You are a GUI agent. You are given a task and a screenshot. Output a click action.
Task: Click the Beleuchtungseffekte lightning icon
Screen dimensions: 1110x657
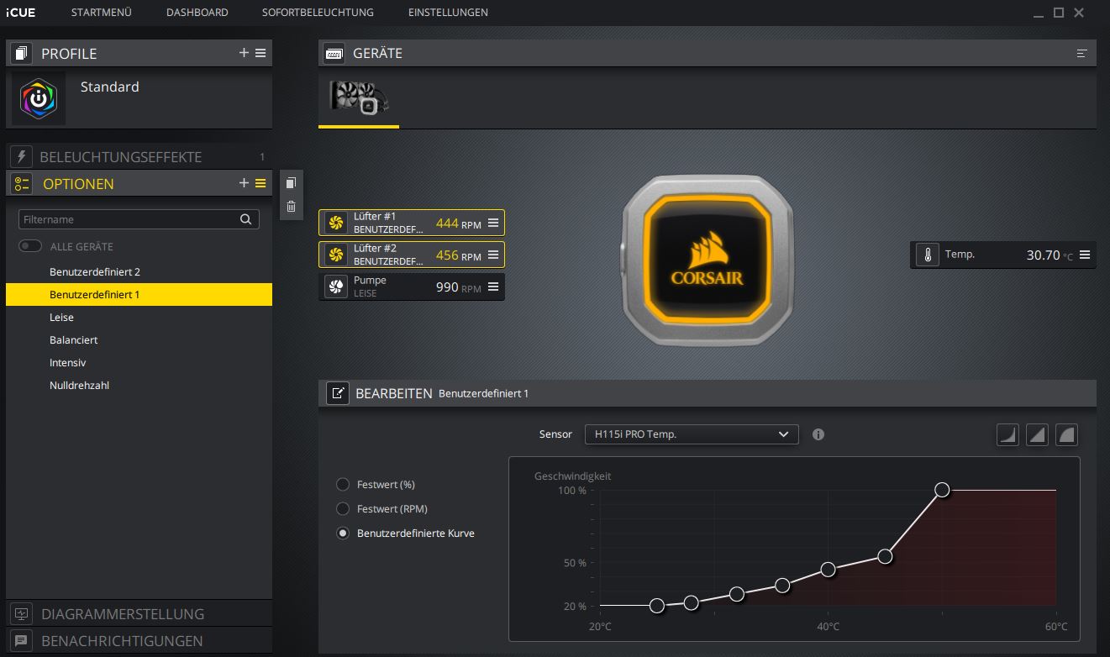pyautogui.click(x=22, y=157)
